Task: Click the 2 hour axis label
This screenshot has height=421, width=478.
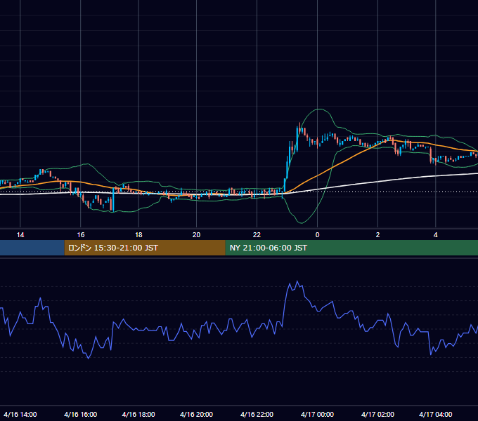Action: (x=377, y=235)
